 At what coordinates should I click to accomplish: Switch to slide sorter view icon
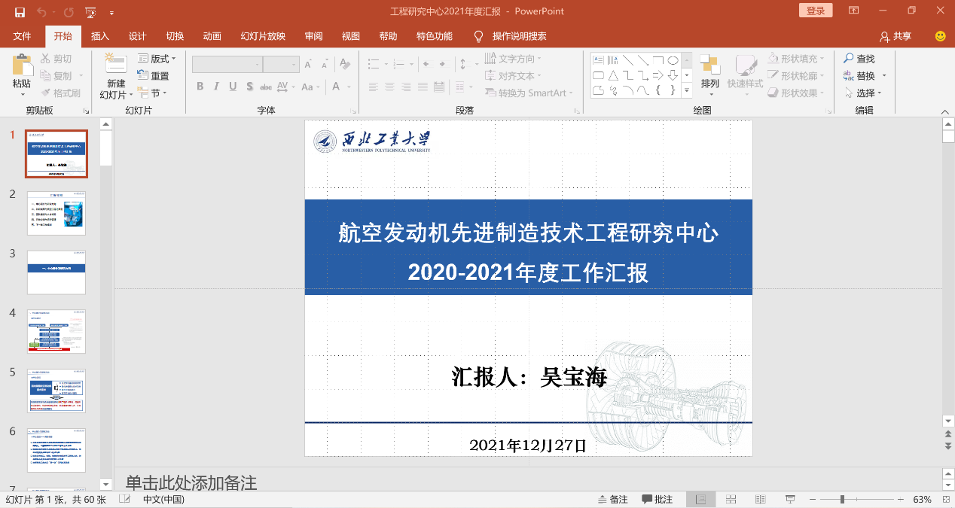click(731, 500)
